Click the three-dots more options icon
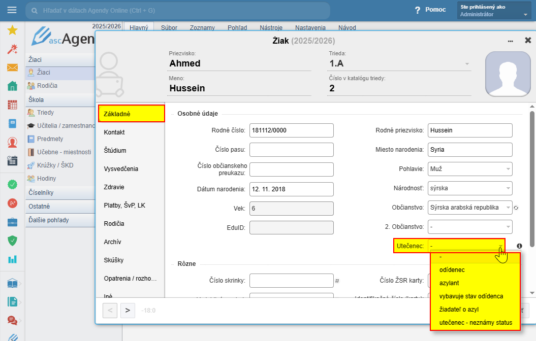This screenshot has height=341, width=536. pos(511,41)
